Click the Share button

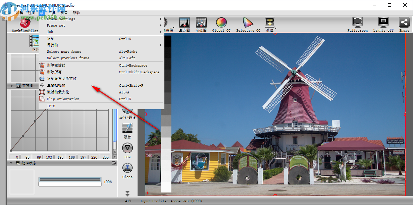[404, 23]
